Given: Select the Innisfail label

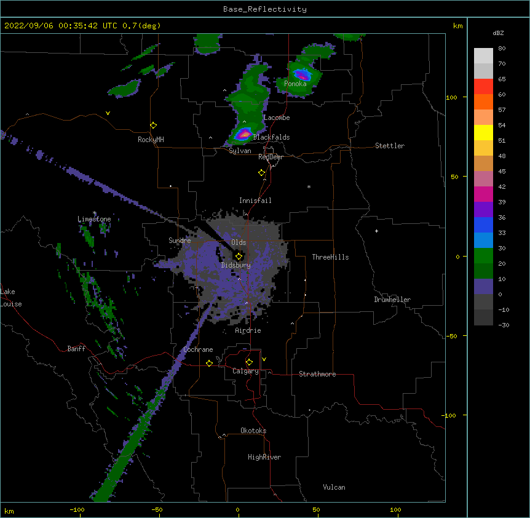Looking at the screenshot, I should (255, 201).
